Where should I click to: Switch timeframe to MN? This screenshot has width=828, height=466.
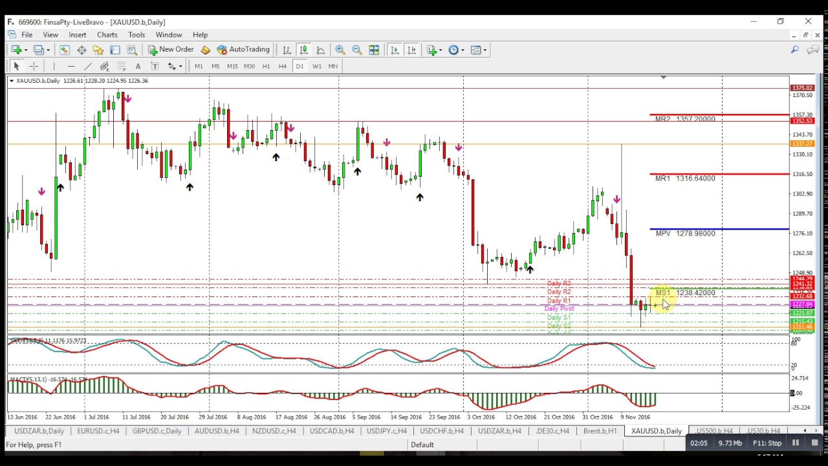pos(333,66)
